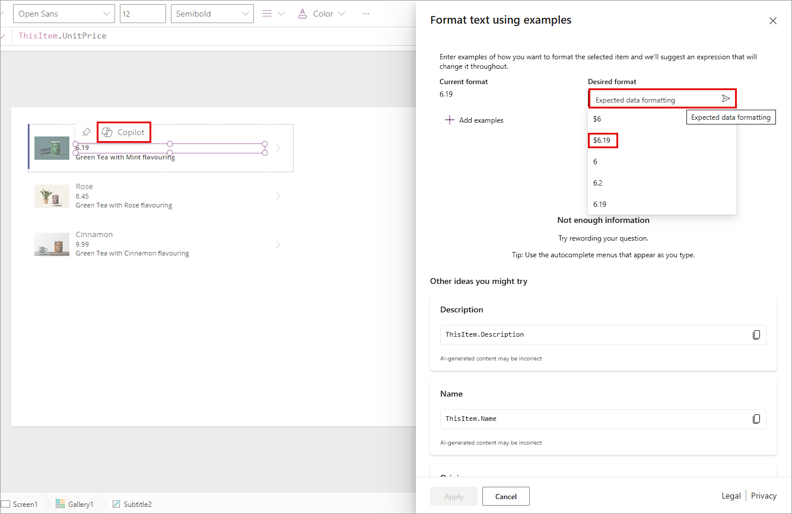Screen dimensions: 792x514
Task: Click the Gallery1 gallery icon in breadcrumb
Action: tap(60, 504)
